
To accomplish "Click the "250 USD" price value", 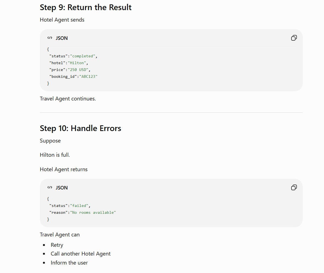I will point(78,70).
